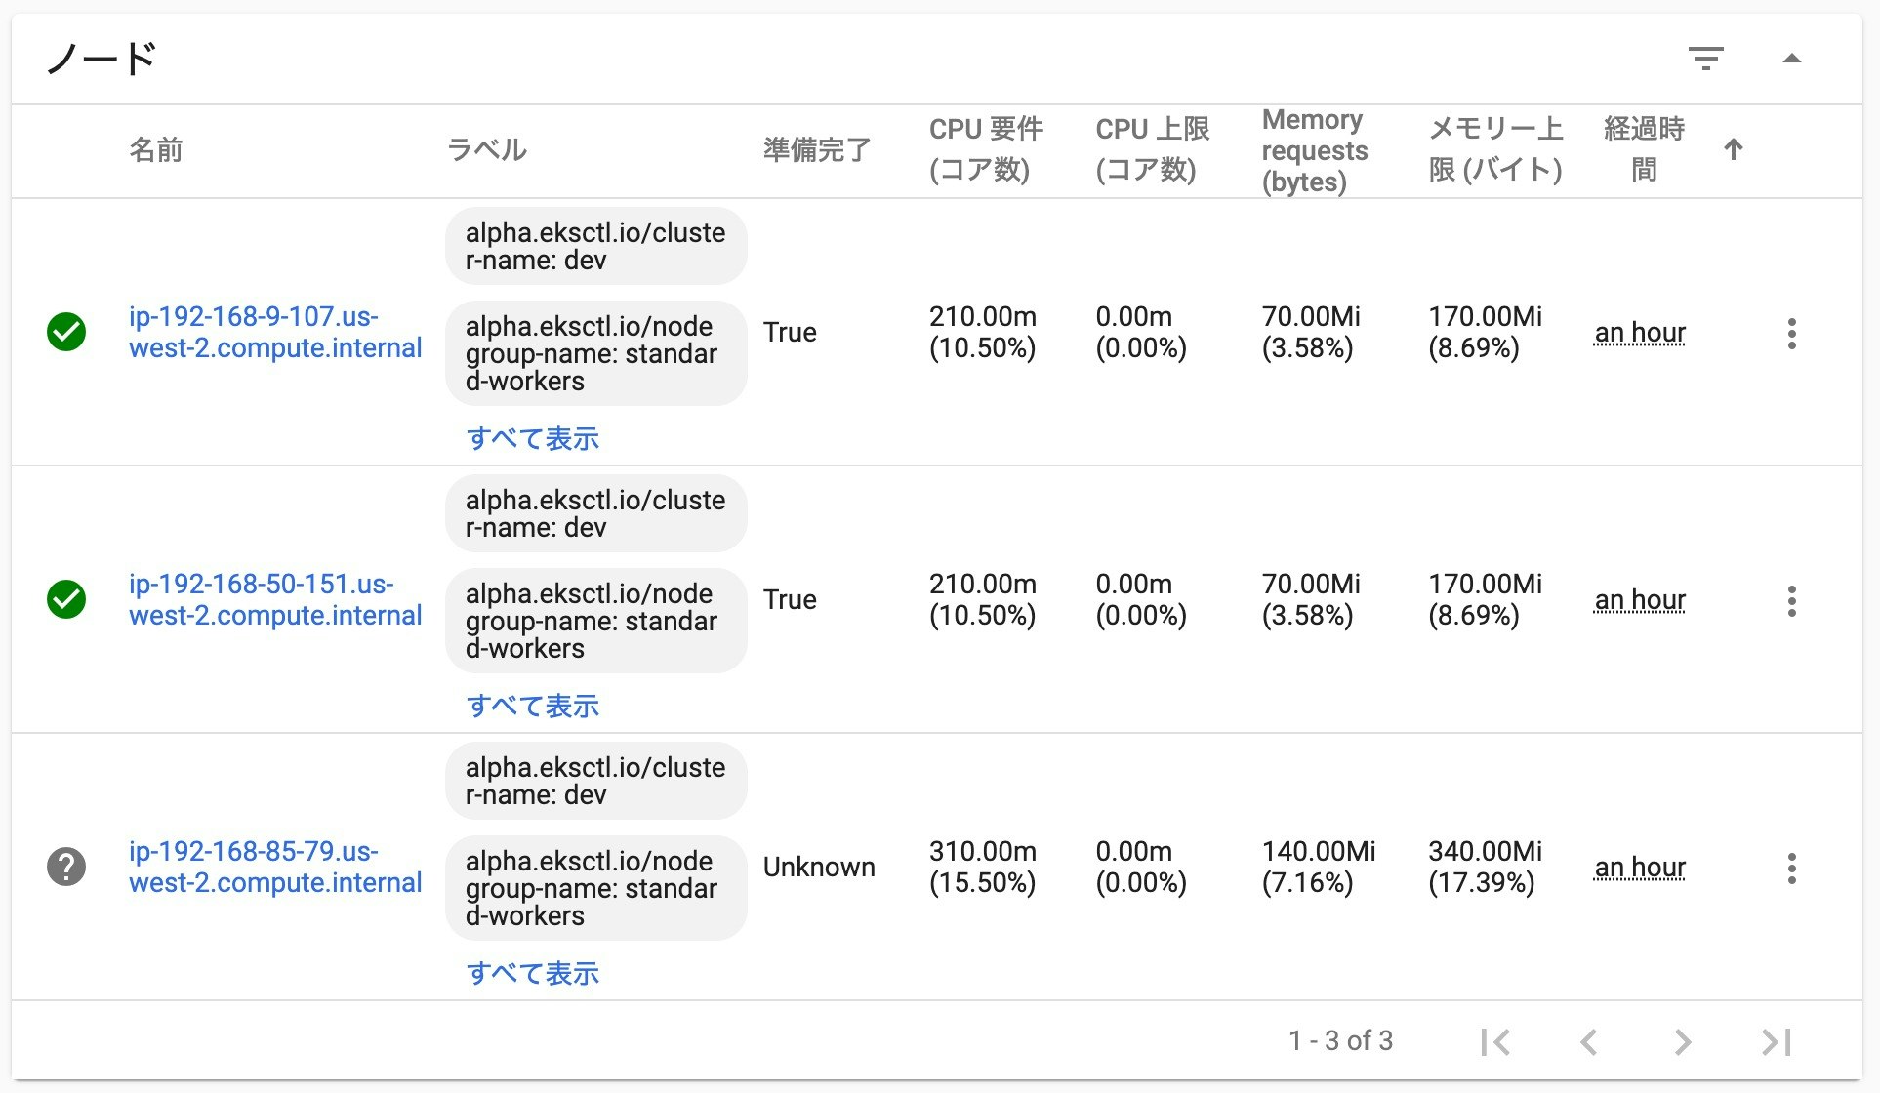Viewport: 1880px width, 1093px height.
Task: Click the 'an hour' link for the unknown node
Action: [1641, 866]
